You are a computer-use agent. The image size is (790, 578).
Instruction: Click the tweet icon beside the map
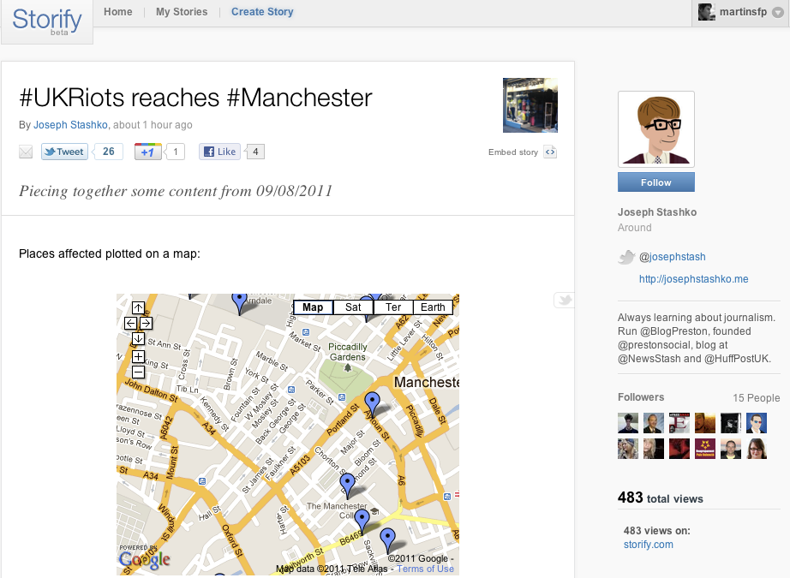point(565,300)
